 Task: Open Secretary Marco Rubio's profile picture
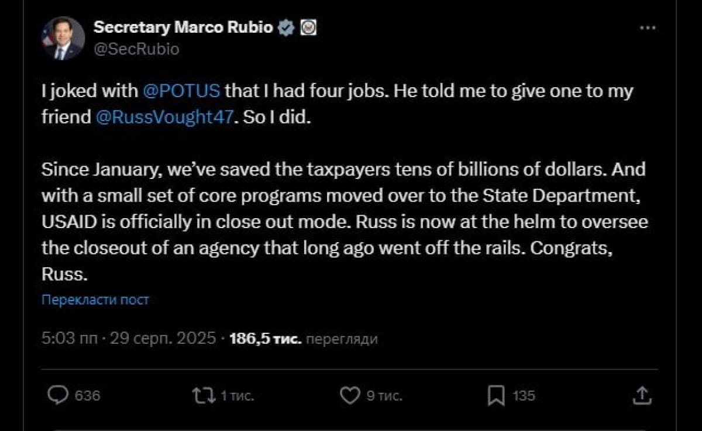63,38
